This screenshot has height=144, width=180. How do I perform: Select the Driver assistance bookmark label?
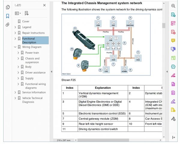pos(35,73)
